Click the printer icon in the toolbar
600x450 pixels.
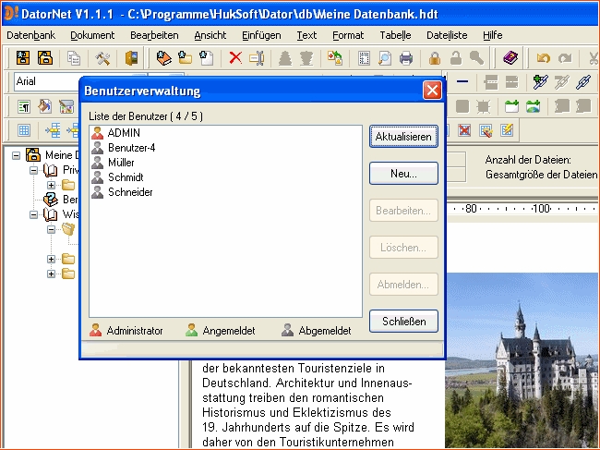[406, 58]
